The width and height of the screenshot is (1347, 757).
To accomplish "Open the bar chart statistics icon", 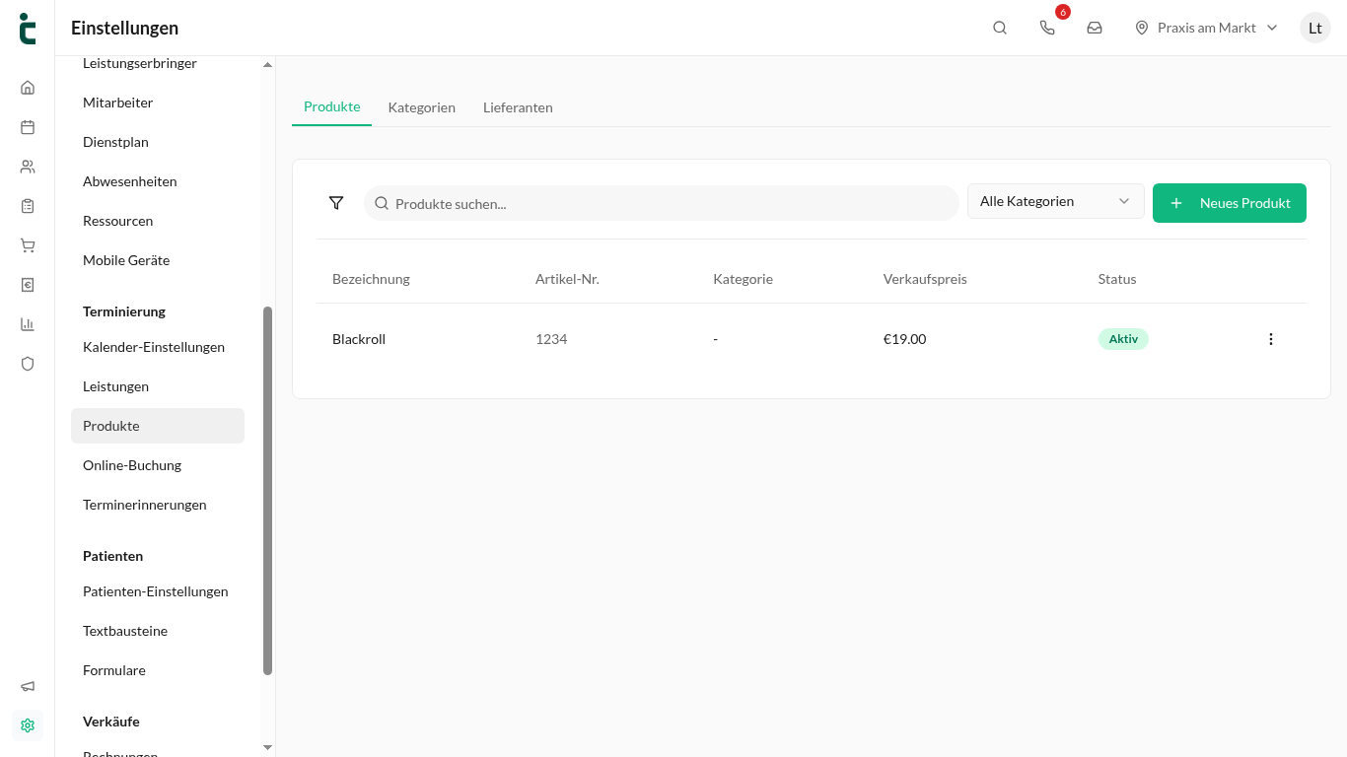I will point(28,323).
